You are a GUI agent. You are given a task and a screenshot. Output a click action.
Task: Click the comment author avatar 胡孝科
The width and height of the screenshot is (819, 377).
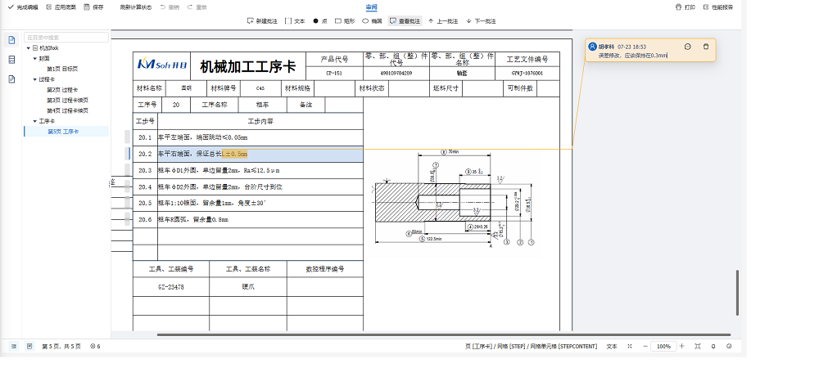pyautogui.click(x=592, y=47)
